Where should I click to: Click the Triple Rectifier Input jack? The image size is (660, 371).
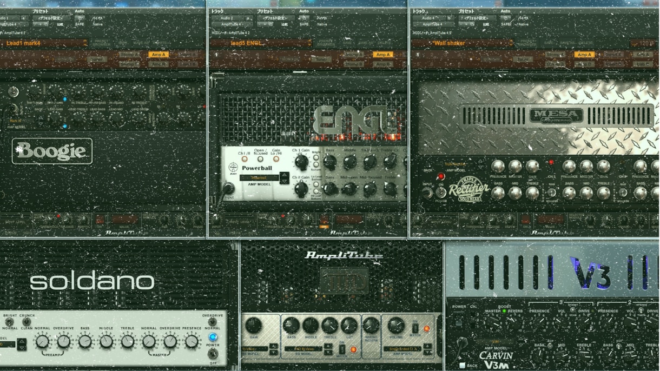tap(427, 192)
